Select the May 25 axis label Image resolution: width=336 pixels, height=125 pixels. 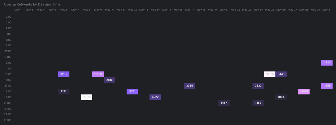coord(270,10)
